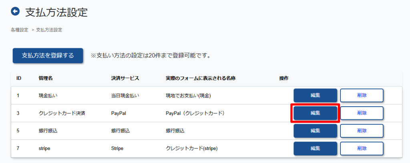Viewport: 410px width, 163px height.
Task: Click the back arrow icon beside 支払方法設定
Action: (x=16, y=12)
